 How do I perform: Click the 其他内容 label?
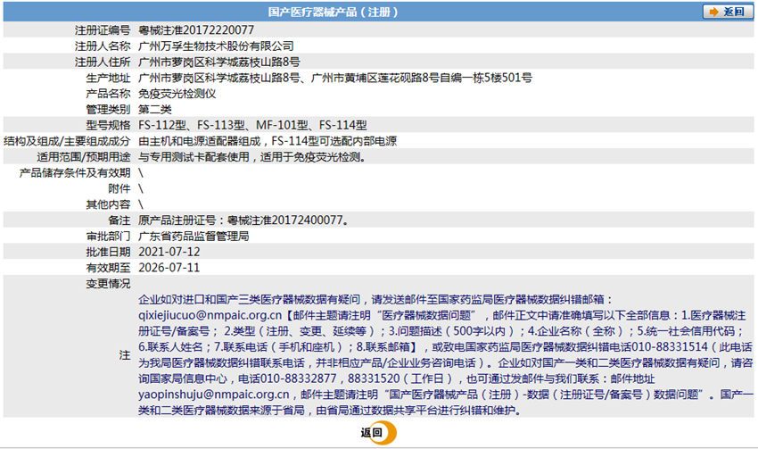(108, 204)
